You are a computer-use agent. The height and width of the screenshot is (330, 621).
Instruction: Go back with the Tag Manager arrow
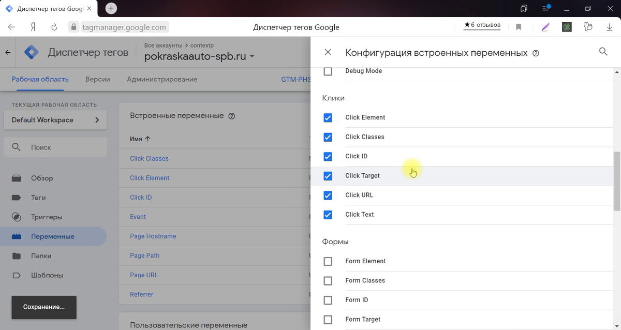tap(8, 52)
